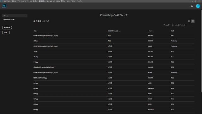Open the Photoshop file ending _05.psd
The height and width of the screenshot is (114, 202).
coord(45,46)
